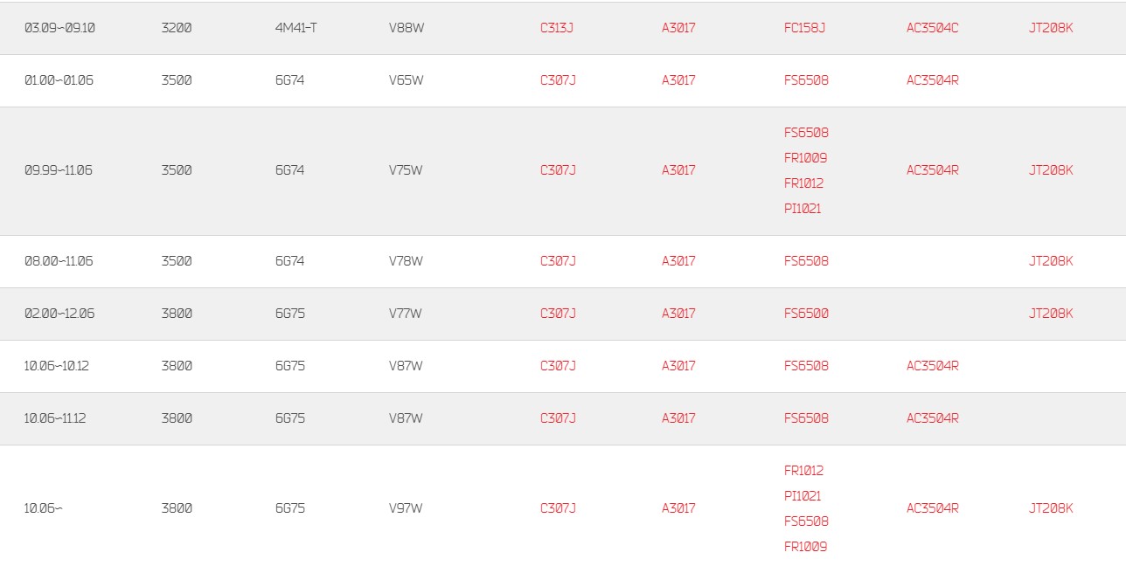Open A3017 in the V77W row
Image resolution: width=1126 pixels, height=573 pixels.
point(678,314)
